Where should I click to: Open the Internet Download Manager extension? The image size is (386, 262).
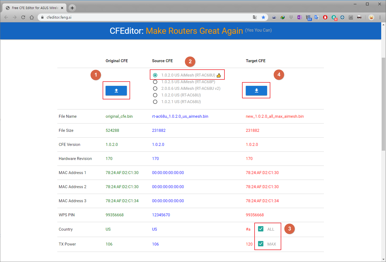[283, 17]
